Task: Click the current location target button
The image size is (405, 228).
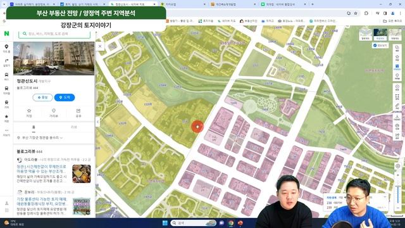Action: 398,166
